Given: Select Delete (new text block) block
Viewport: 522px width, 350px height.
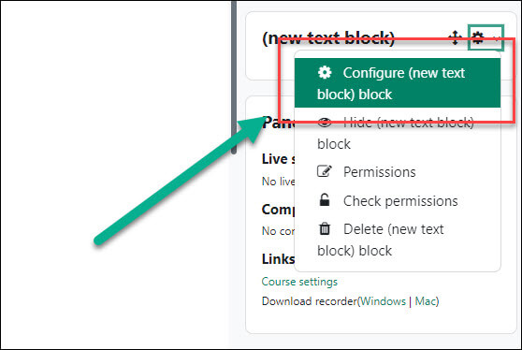Looking at the screenshot, I should 398,240.
